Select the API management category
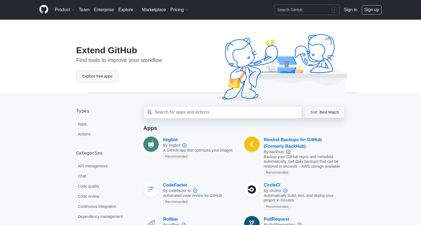Screen dimensions: 421x225 pyautogui.click(x=93, y=166)
